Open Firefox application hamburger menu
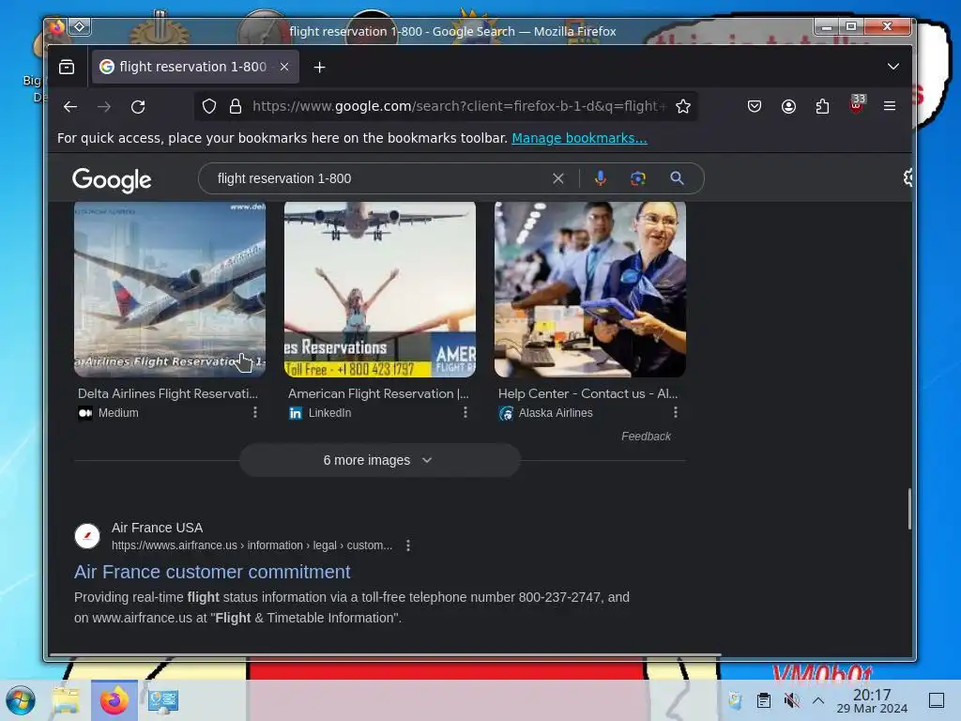 coord(890,107)
